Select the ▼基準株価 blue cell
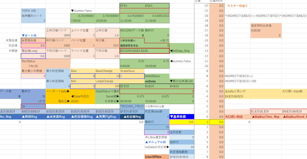 (x=182, y=117)
